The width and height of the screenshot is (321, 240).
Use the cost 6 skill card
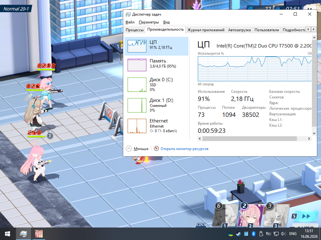tap(225, 215)
